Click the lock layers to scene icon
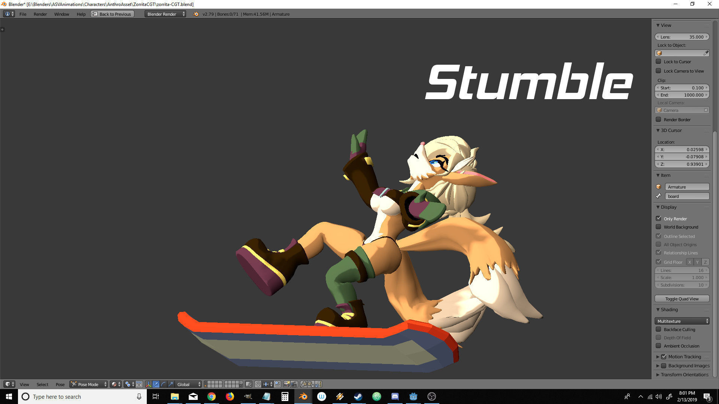 [x=249, y=384]
